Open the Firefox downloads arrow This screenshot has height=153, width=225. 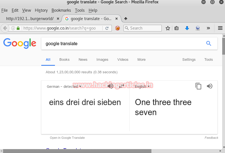point(187,28)
